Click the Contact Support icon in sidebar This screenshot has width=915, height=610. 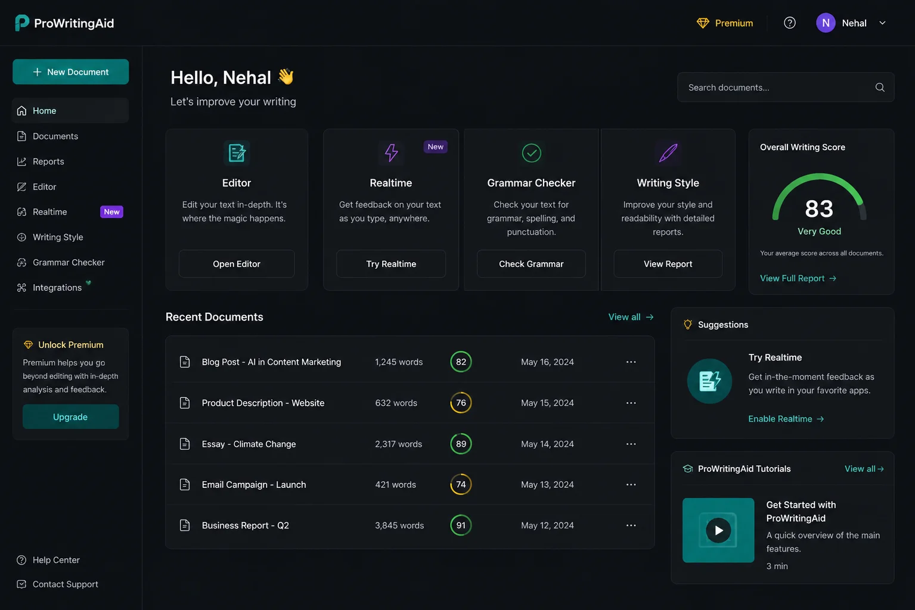[21, 584]
